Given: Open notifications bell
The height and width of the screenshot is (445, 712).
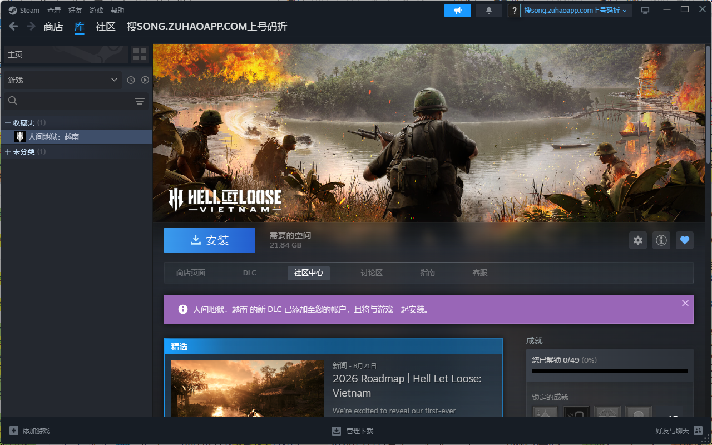Looking at the screenshot, I should pos(489,11).
